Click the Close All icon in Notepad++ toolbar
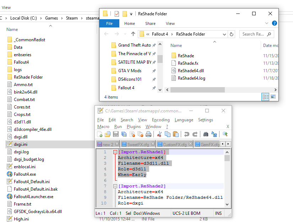293x223 pixels. 140,134
